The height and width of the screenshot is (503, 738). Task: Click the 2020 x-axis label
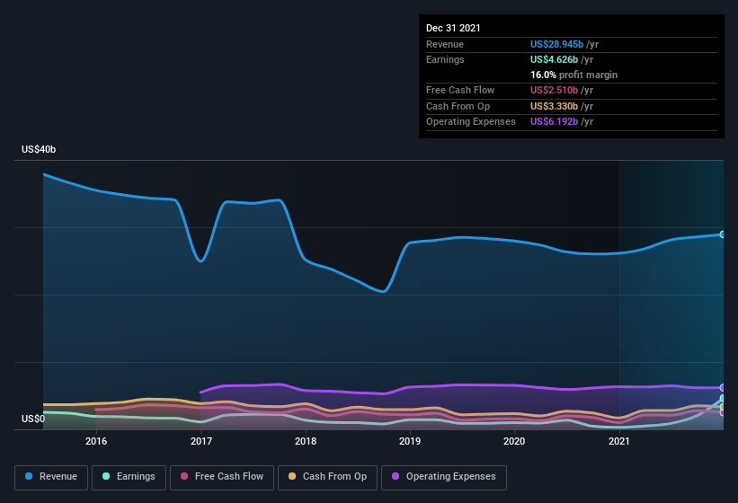point(514,441)
